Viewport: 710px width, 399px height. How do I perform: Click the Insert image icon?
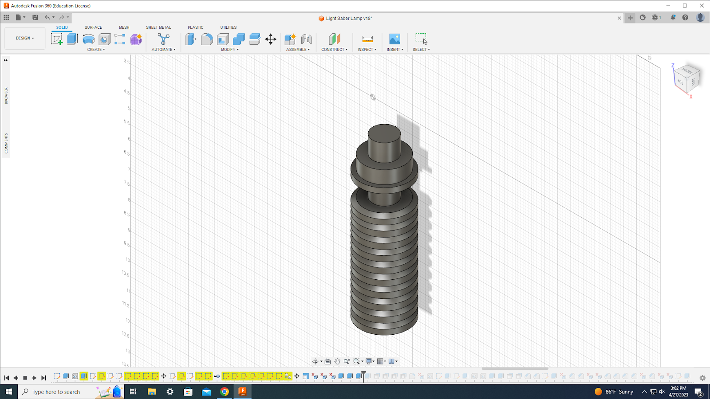tap(394, 39)
